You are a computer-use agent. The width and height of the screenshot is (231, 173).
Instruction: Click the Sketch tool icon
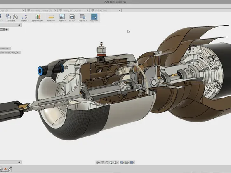tap(25, 16)
